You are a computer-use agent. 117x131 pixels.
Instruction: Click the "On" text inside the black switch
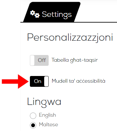click(38, 81)
